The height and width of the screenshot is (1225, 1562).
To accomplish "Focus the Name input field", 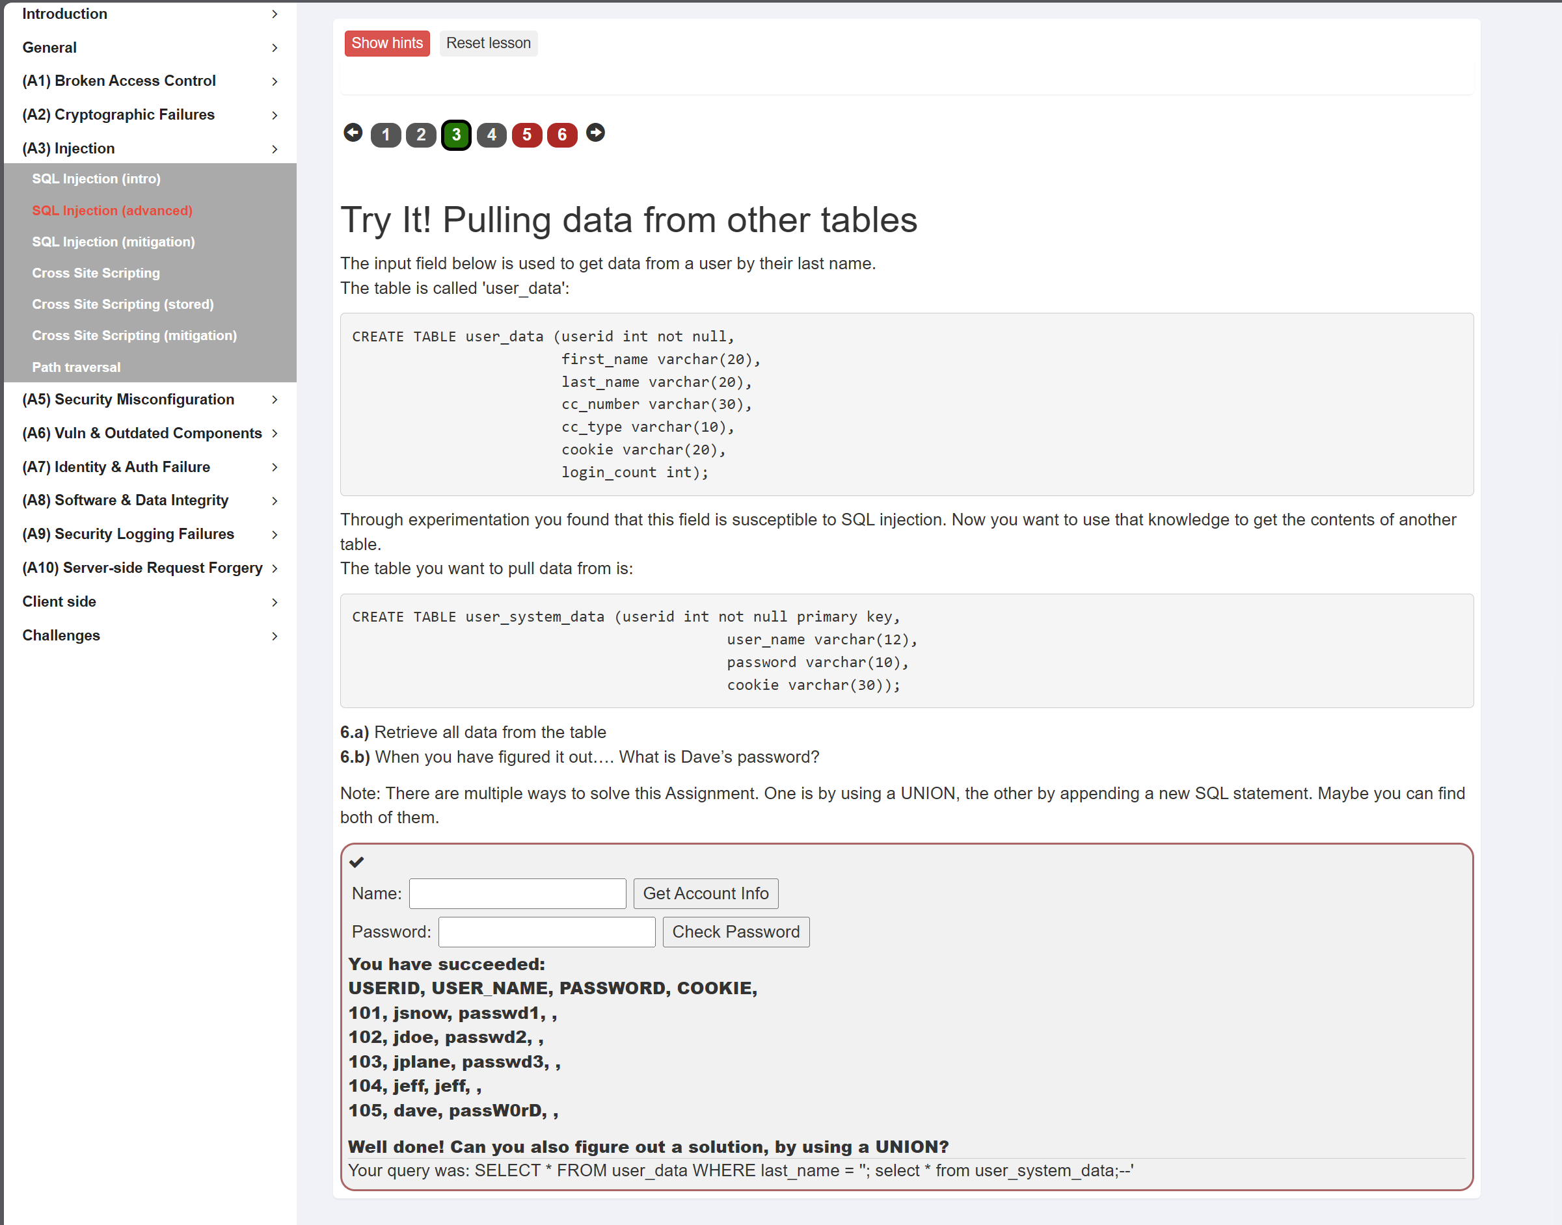I will (517, 893).
